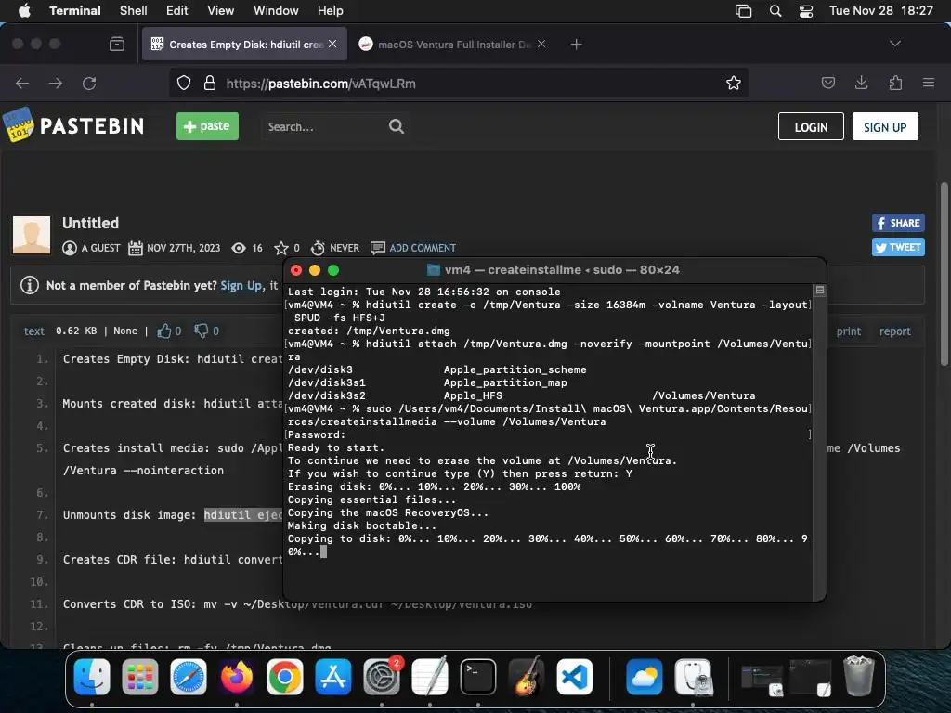Open the Shell menu

point(133,10)
